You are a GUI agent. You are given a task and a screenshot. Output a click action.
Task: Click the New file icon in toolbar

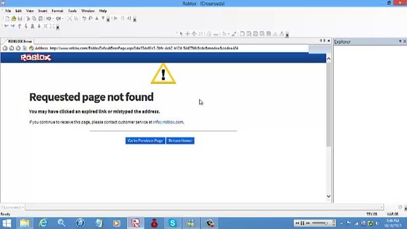click(x=7, y=18)
